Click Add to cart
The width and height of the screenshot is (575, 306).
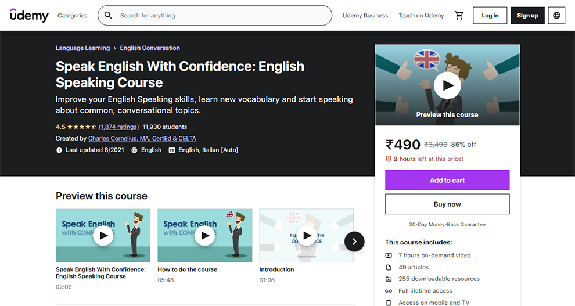pos(447,180)
